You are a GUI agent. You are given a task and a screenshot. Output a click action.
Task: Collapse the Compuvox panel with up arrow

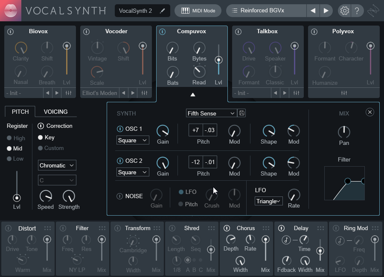193,95
